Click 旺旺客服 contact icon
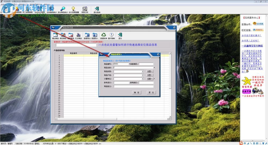This screenshot has width=268, height=145. (258, 30)
